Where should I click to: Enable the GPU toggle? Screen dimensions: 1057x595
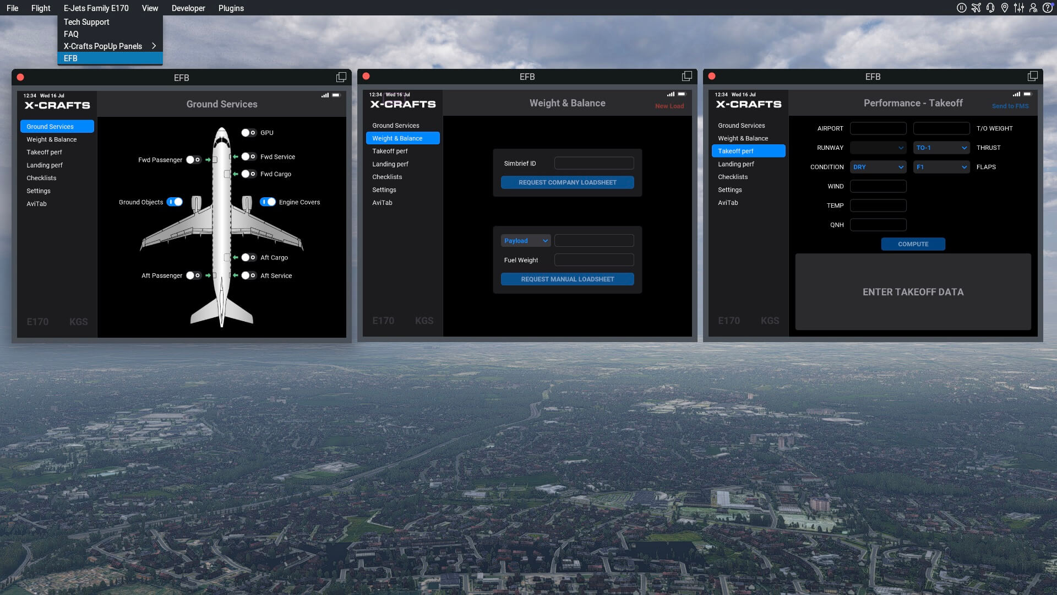[x=248, y=133]
